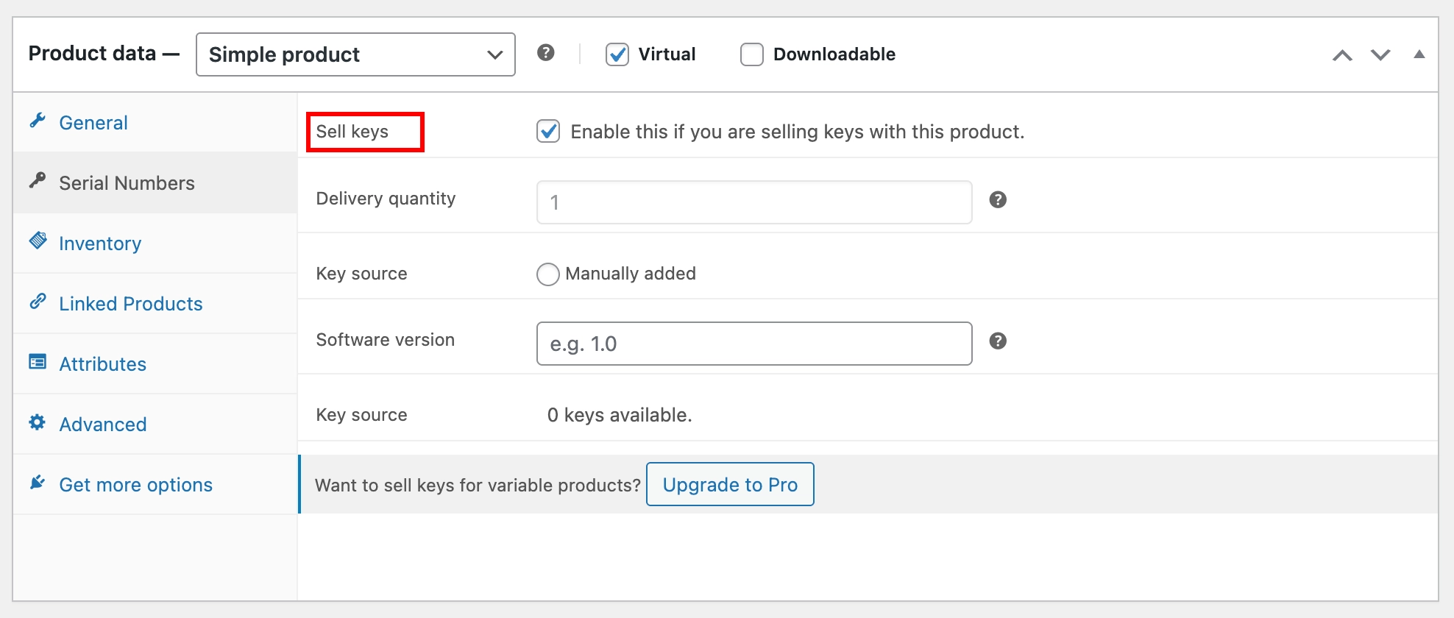Open the Advanced tab
This screenshot has height=618, width=1454.
point(155,425)
